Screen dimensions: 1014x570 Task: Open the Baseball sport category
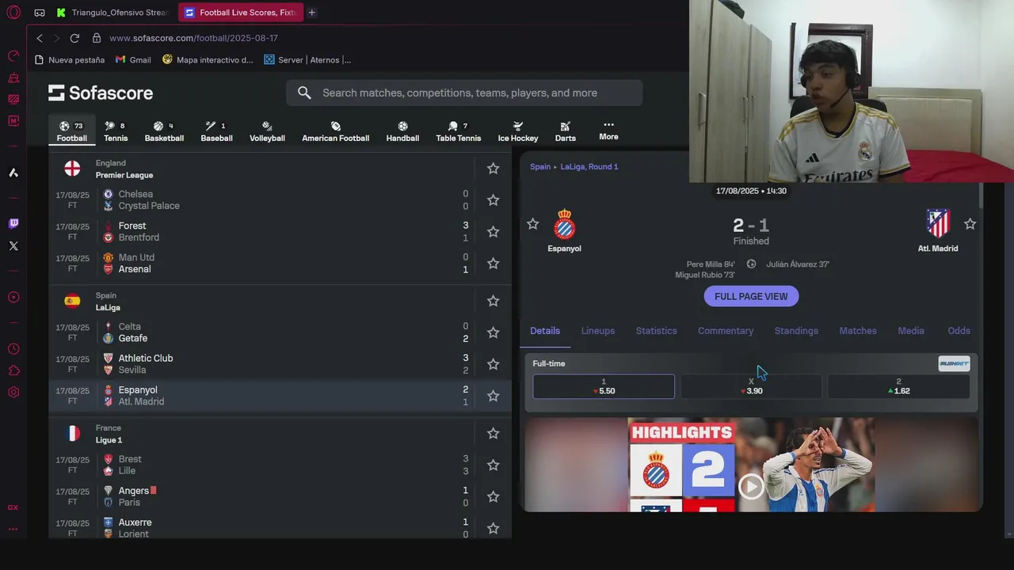coord(216,131)
